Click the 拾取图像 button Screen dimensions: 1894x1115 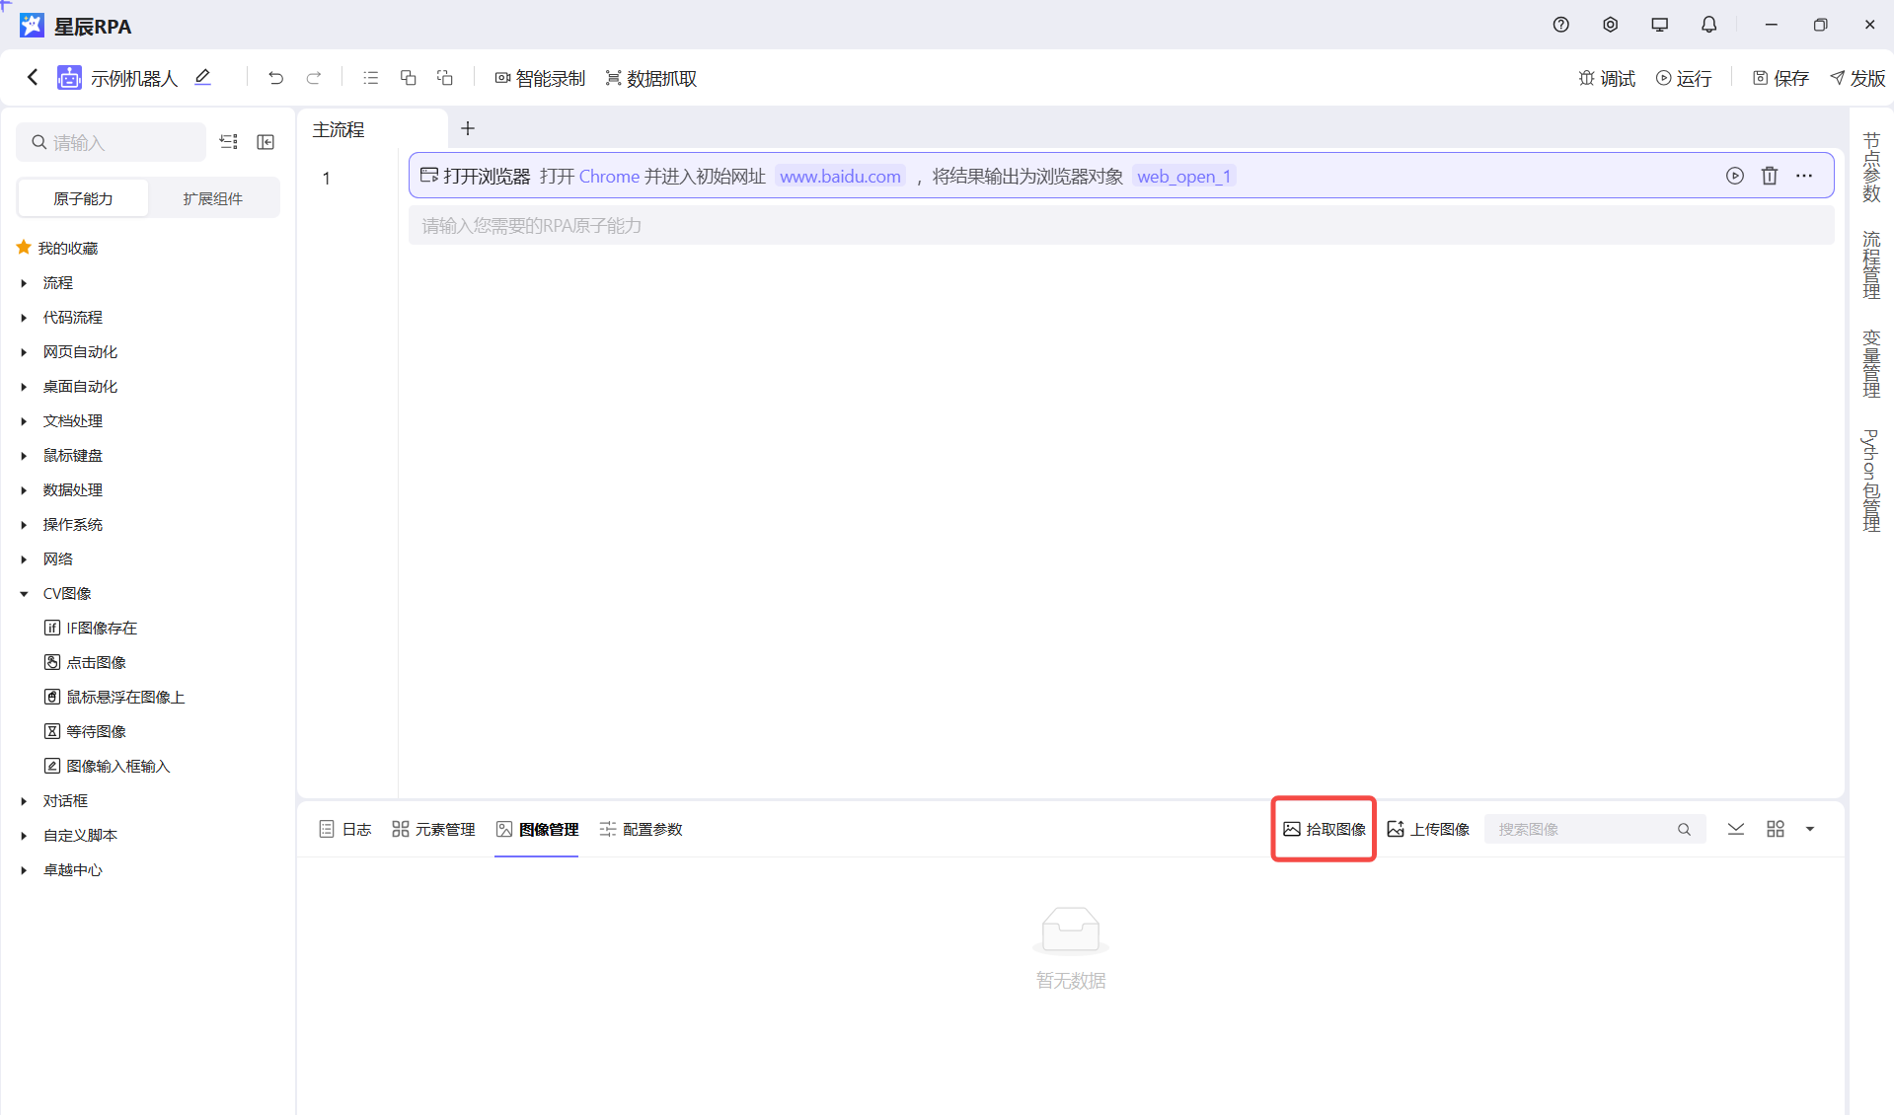1324,829
